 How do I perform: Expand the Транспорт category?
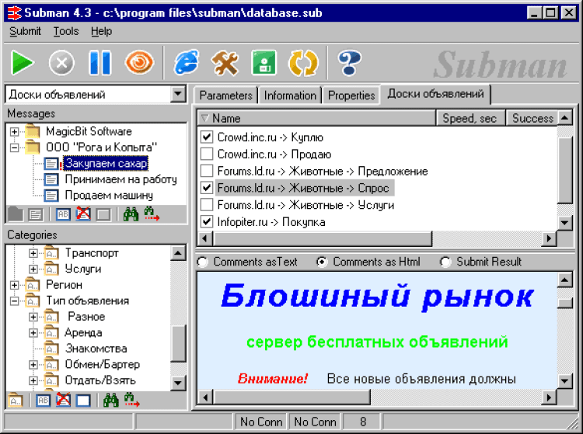pyautogui.click(x=33, y=253)
